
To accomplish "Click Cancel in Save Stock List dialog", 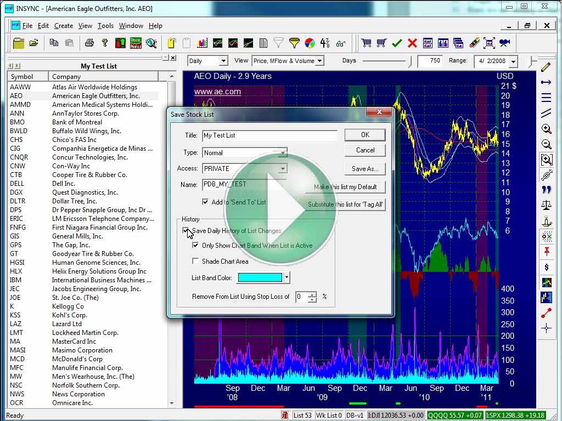I will coord(365,150).
